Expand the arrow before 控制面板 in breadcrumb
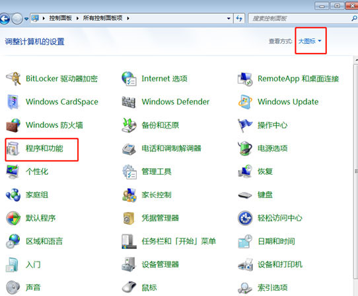The height and width of the screenshot is (296, 358). tap(44, 19)
